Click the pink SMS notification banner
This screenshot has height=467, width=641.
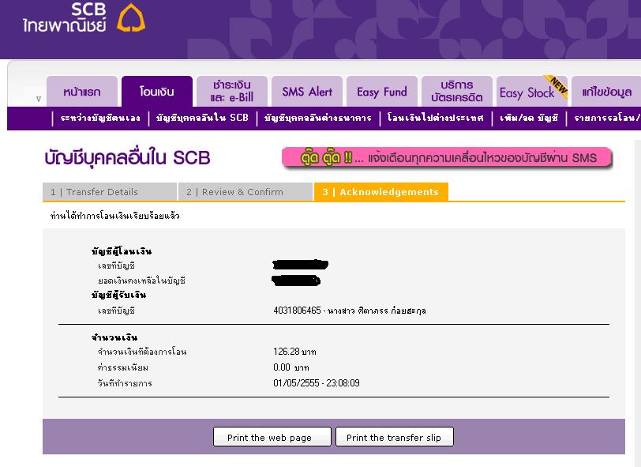click(448, 157)
